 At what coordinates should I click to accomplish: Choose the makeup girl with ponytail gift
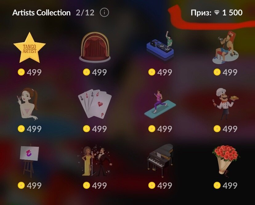pyautogui.click(x=27, y=104)
